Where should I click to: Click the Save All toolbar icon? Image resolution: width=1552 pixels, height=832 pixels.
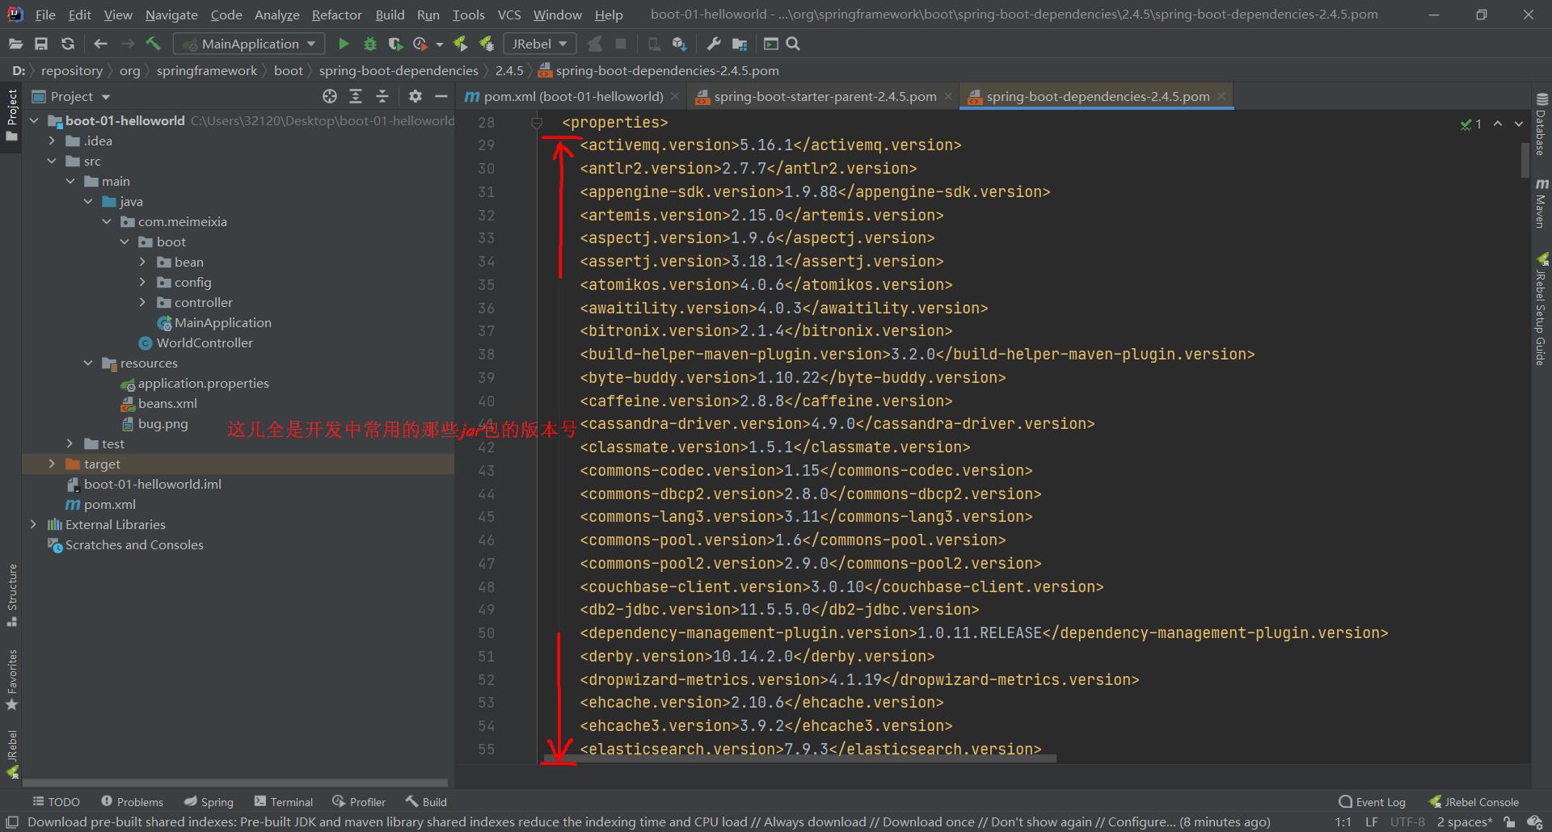coord(41,44)
